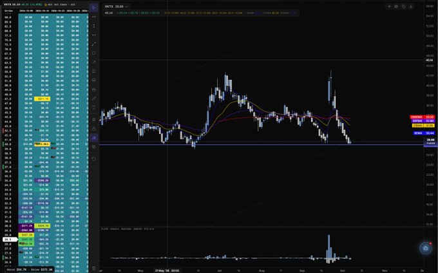Toggle hide drawings icon below active tool
Viewport: 438px width, 273px height.
coord(94,147)
